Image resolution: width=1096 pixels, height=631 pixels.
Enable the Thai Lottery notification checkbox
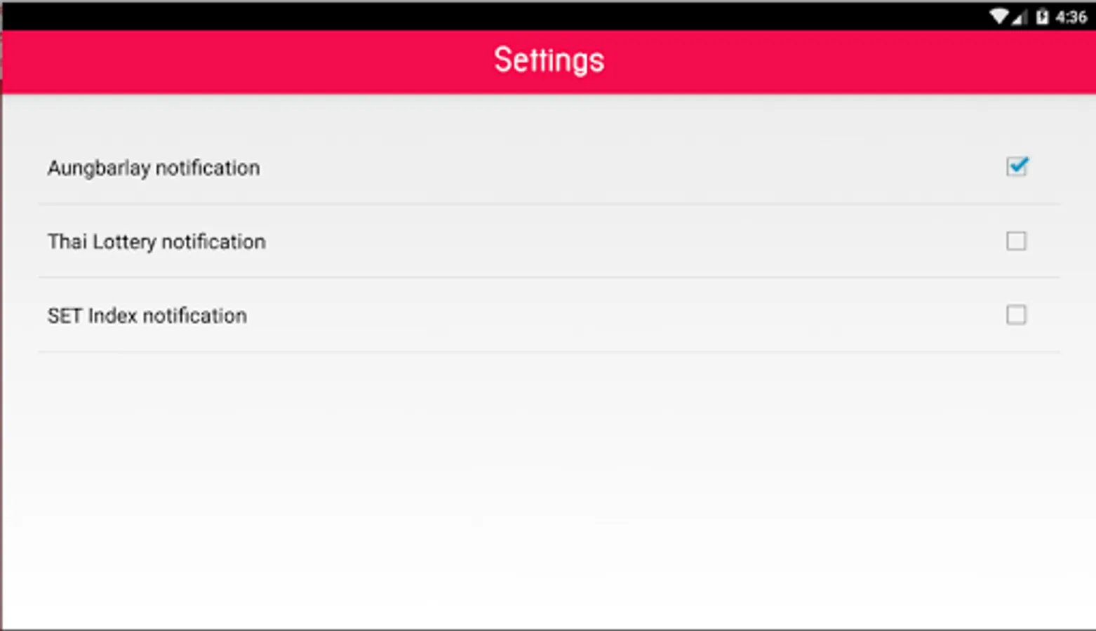pos(1016,241)
